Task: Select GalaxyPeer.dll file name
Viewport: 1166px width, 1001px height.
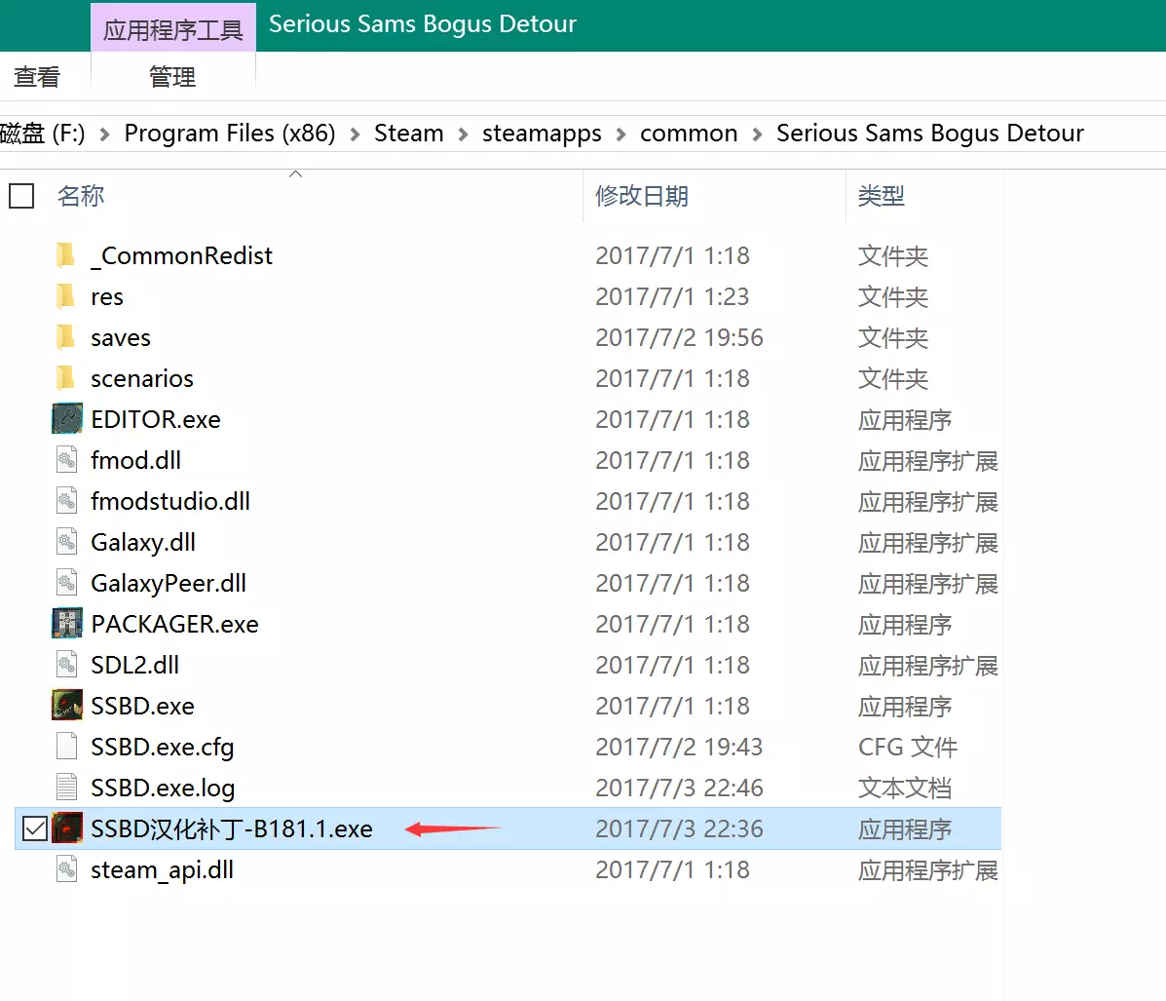Action: [x=169, y=584]
